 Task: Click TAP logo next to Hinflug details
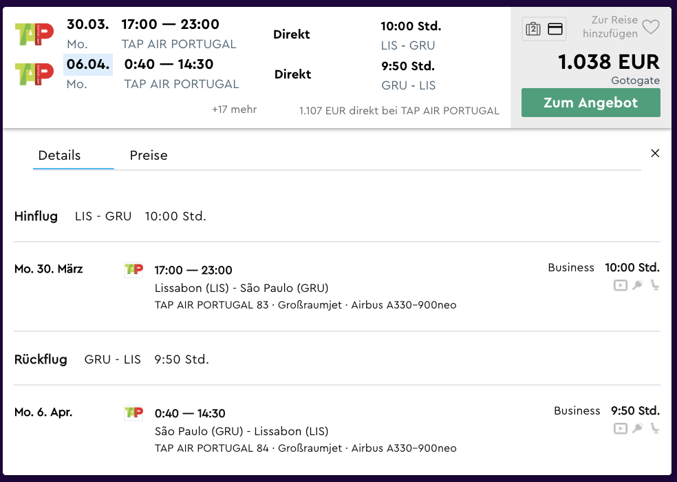[133, 269]
